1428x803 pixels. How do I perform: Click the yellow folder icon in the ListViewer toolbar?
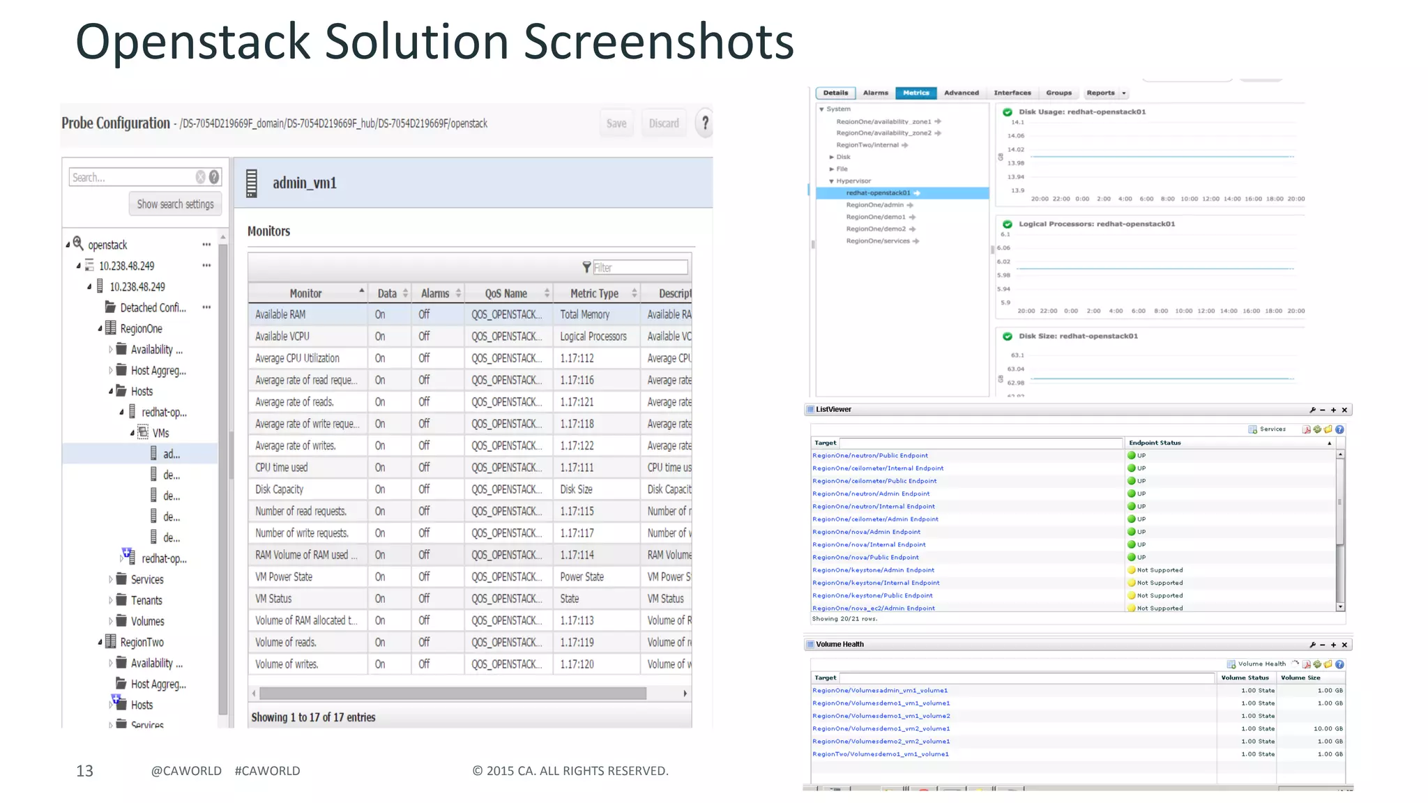(1328, 429)
